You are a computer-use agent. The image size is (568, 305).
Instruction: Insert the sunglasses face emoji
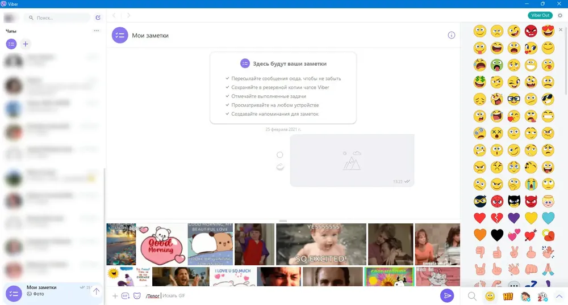(x=548, y=99)
